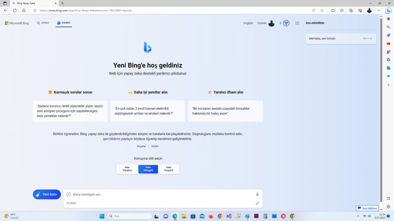The width and height of the screenshot is (394, 221).
Task: Open the hamburger menu near Son etkinlikler
Action: pos(297,23)
